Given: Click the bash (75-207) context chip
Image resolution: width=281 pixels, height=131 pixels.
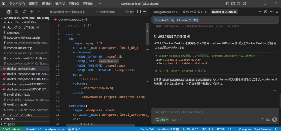Looking at the screenshot, I should click(188, 20).
